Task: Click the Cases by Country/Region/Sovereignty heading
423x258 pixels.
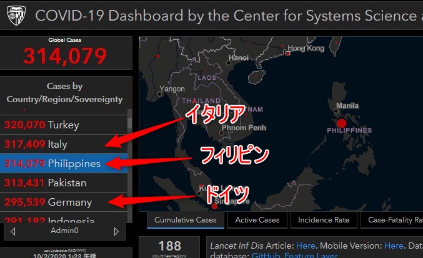Action: click(65, 93)
